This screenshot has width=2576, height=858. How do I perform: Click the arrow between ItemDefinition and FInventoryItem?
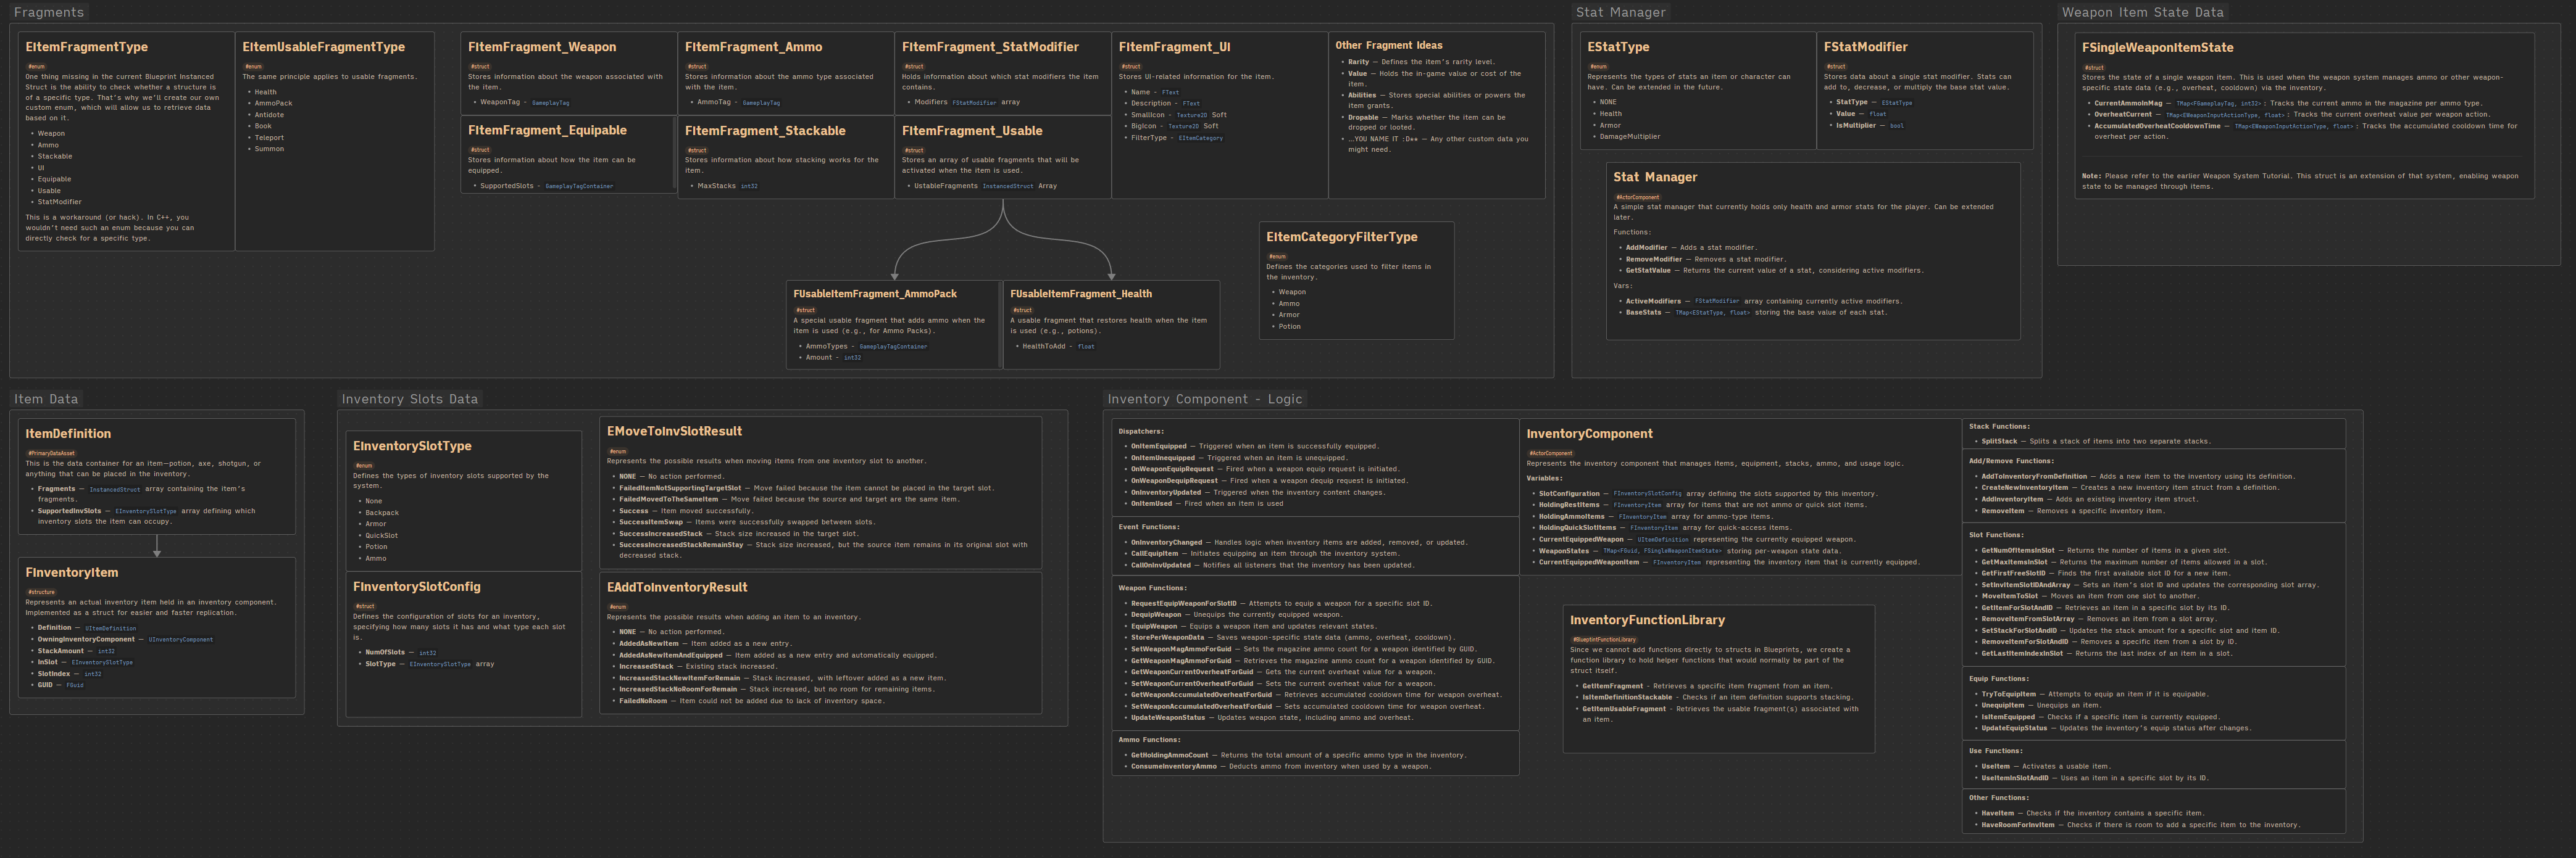pyautogui.click(x=157, y=545)
